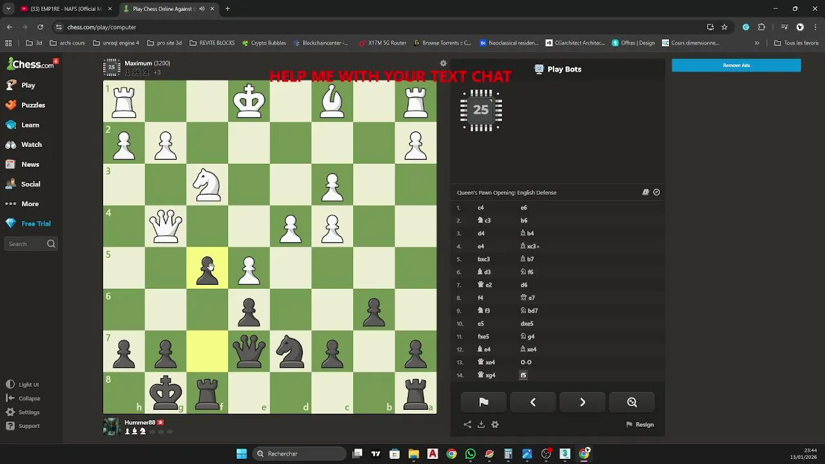
Task: Click the Play Bots header
Action: (x=558, y=69)
